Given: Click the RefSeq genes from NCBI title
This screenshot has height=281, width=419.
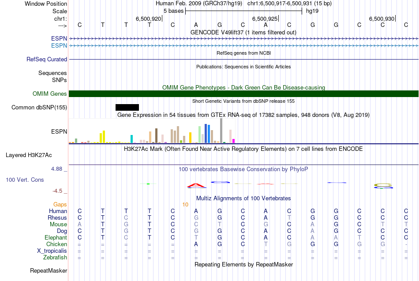Looking at the screenshot, I should pos(243,53).
